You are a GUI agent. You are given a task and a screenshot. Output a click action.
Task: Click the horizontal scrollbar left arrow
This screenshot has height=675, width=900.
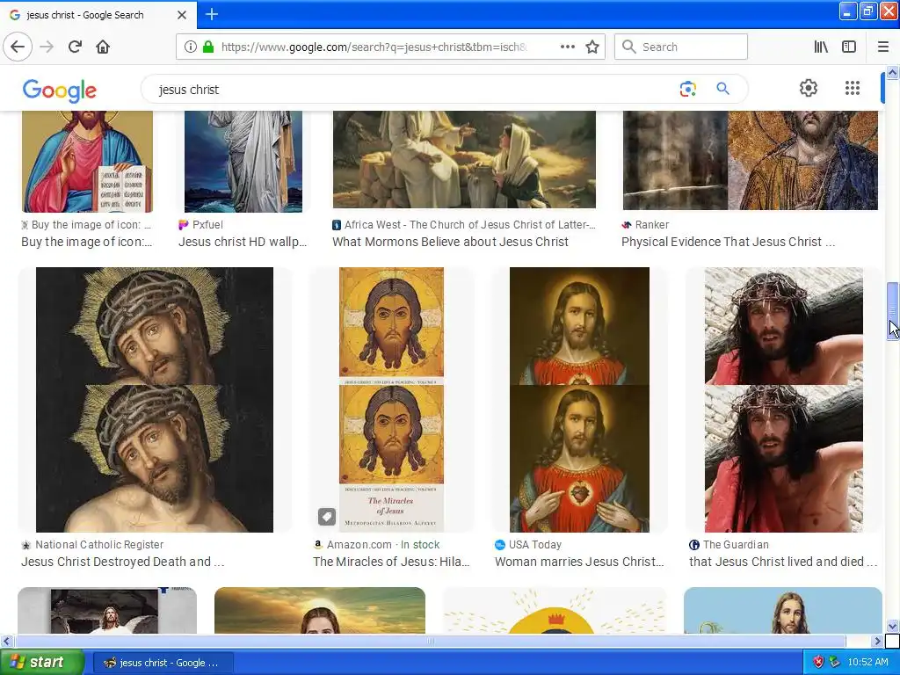click(x=6, y=641)
